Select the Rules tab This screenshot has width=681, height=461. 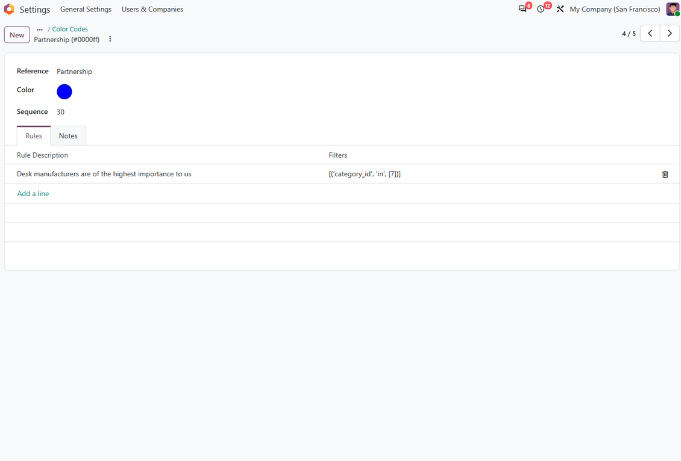click(33, 136)
